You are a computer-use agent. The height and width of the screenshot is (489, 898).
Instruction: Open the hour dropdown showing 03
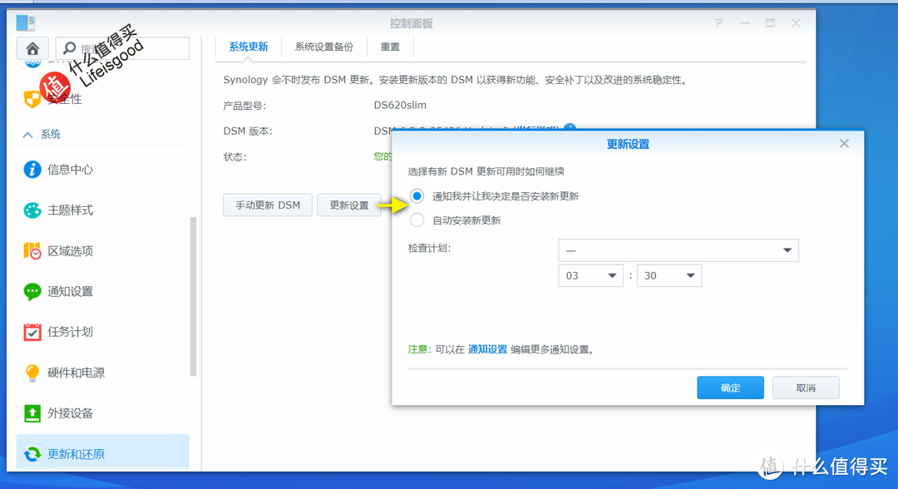pyautogui.click(x=590, y=275)
